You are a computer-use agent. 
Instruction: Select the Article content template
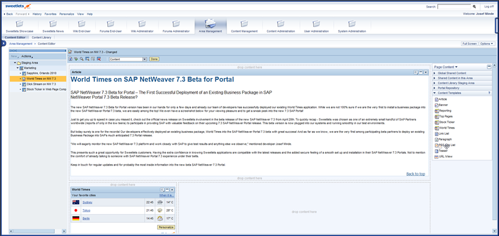(441, 99)
